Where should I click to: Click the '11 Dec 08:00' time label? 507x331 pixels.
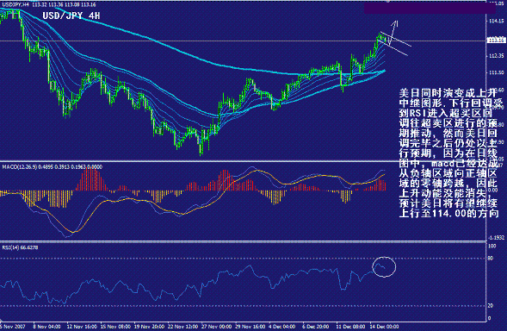(350, 327)
